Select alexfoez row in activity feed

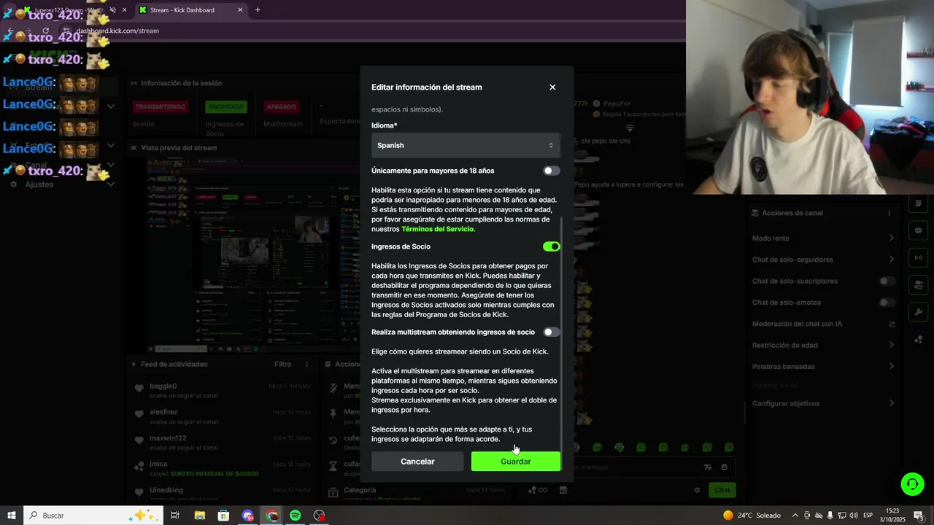pos(223,416)
